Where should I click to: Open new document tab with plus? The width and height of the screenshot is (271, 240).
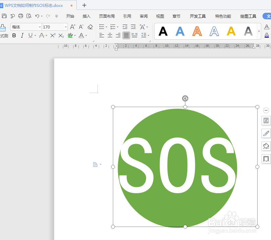[84, 5]
